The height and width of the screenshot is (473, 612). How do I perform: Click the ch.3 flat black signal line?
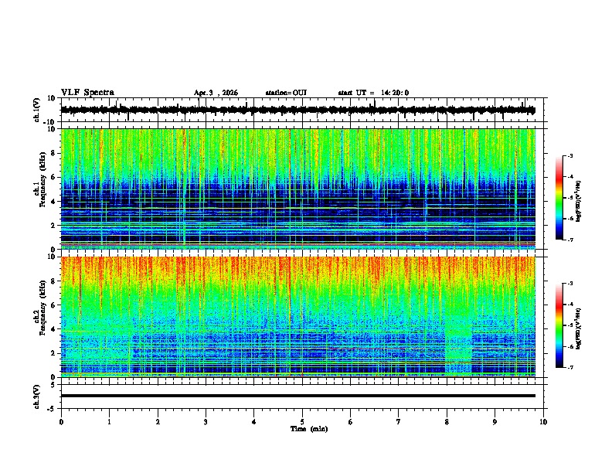pos(298,396)
